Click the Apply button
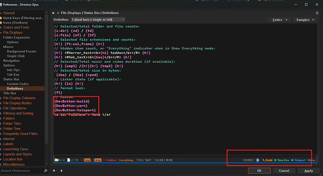The image size is (323, 176). click(x=308, y=171)
